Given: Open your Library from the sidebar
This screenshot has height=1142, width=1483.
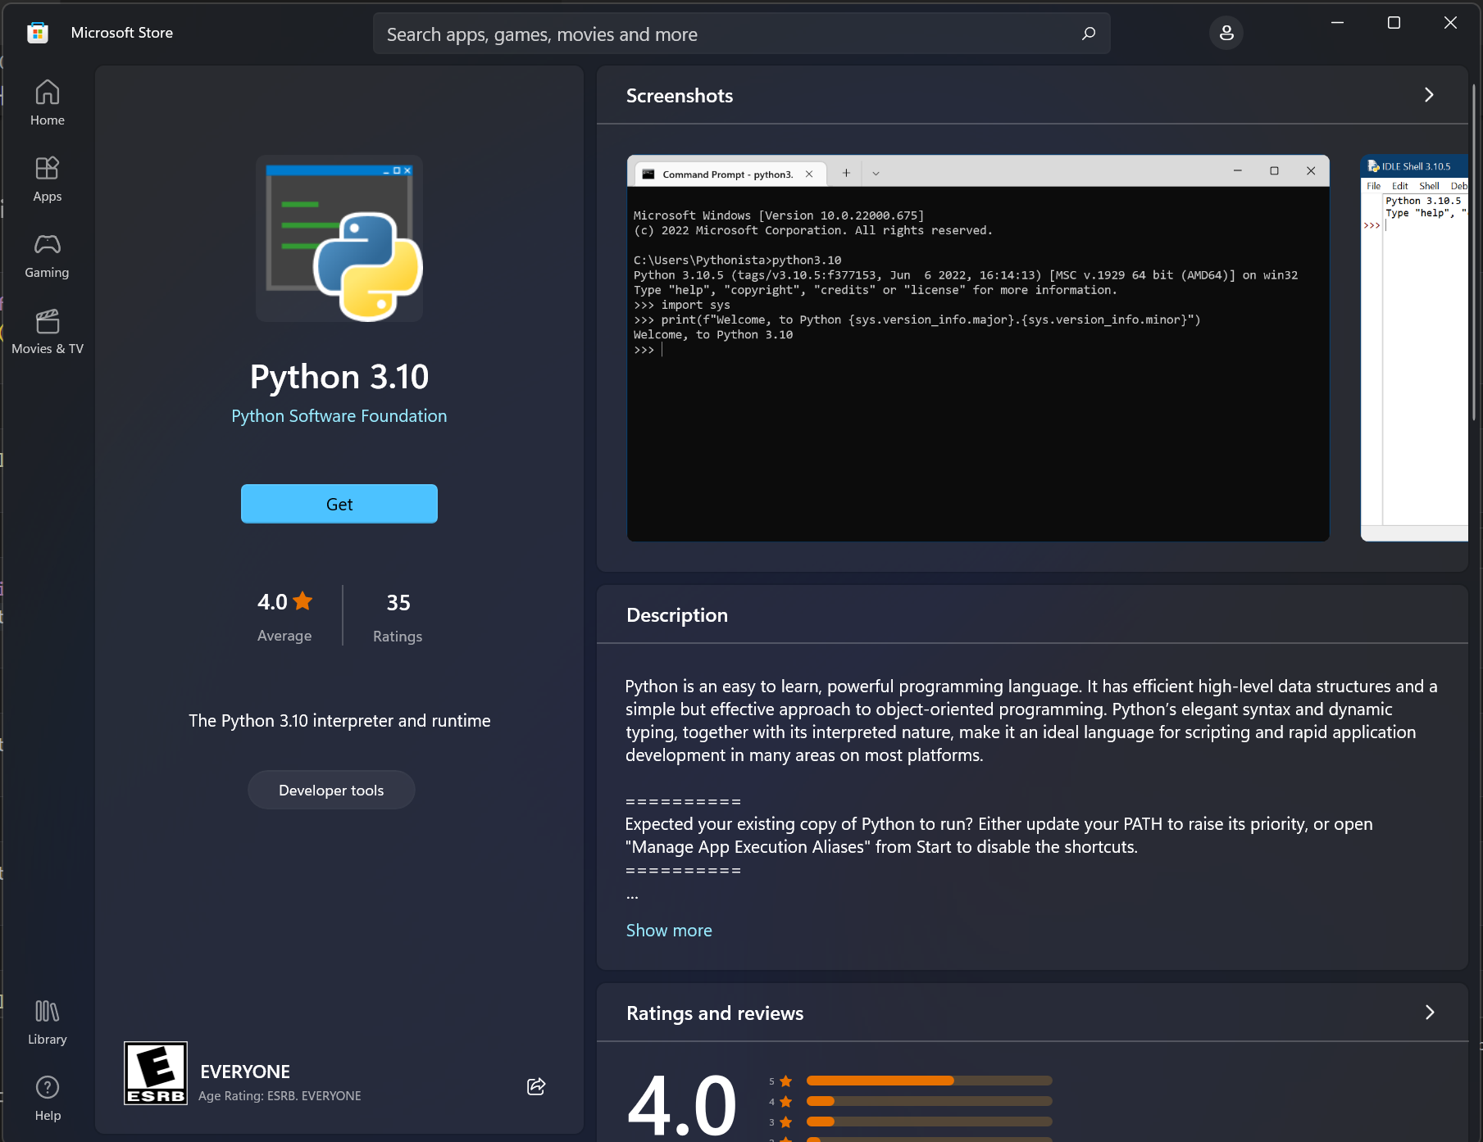Looking at the screenshot, I should point(47,1020).
